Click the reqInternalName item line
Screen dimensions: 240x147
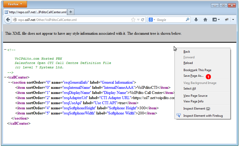93,88
